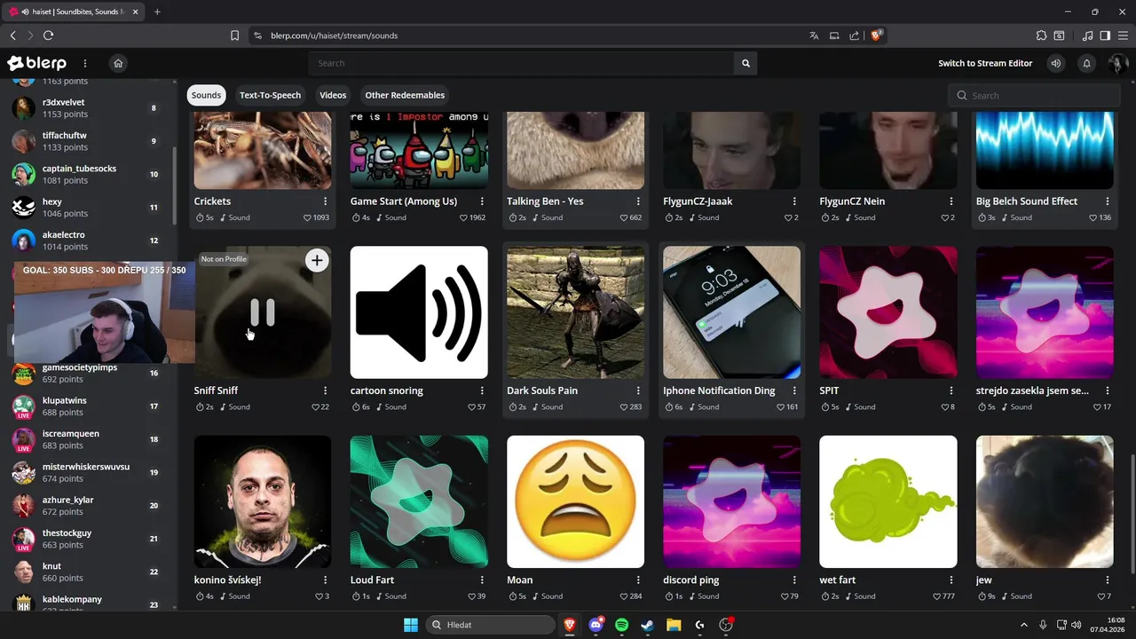
Task: Add Sniff Sniff to profile plus icon
Action: click(317, 260)
